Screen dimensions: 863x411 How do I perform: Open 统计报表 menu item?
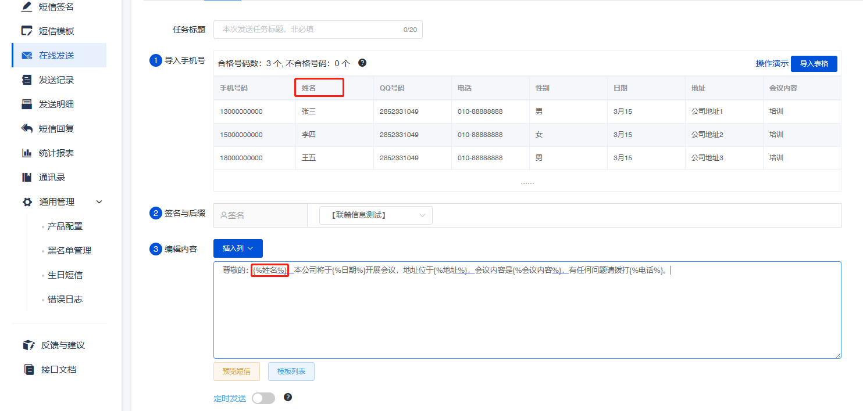[x=56, y=153]
